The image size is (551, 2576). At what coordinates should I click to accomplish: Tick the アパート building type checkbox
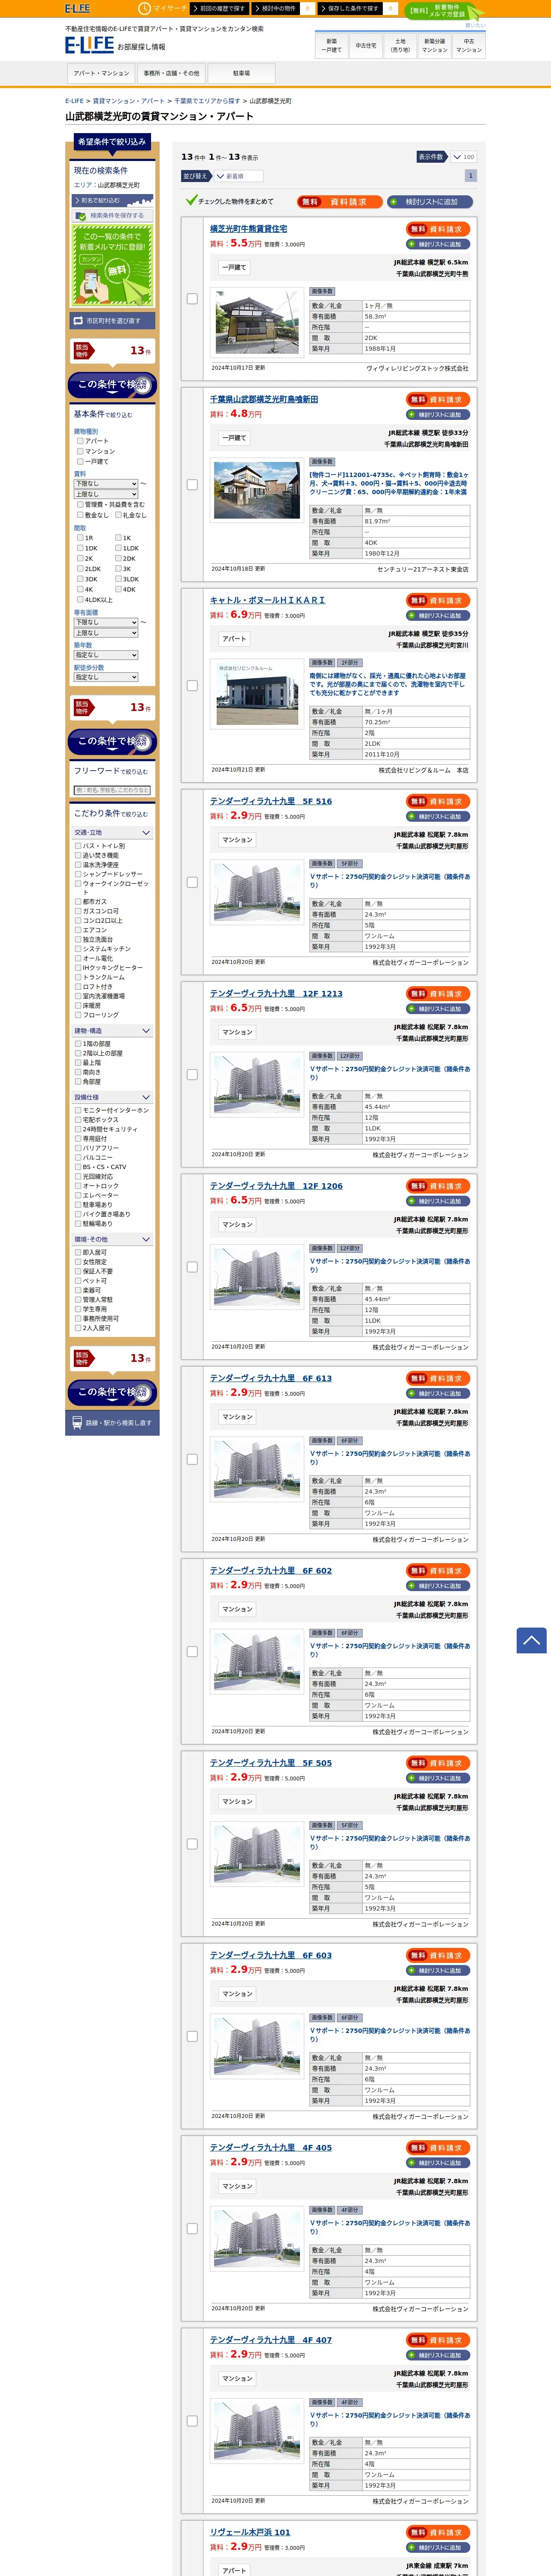(x=80, y=441)
